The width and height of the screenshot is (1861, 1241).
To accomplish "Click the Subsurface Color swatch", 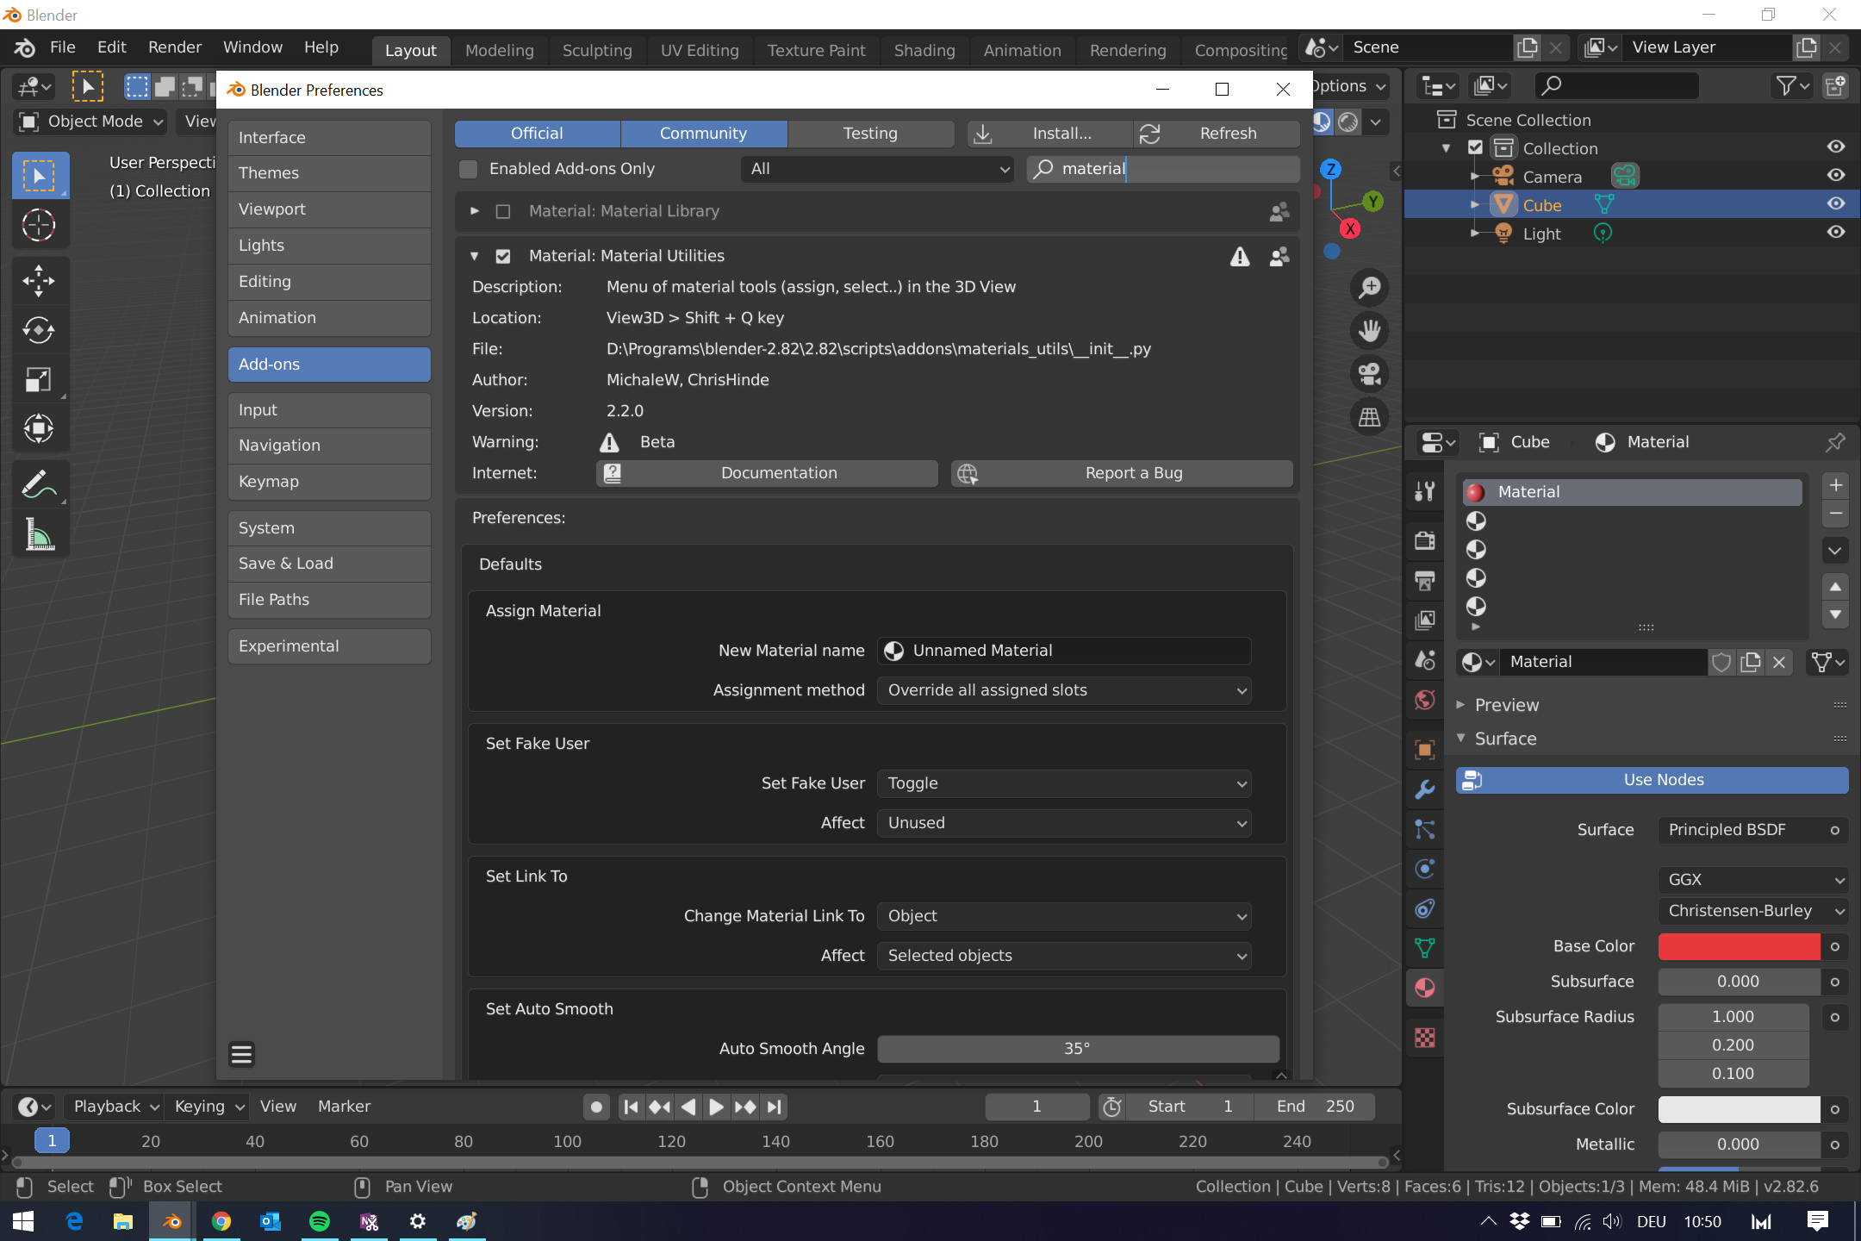I will [1739, 1109].
